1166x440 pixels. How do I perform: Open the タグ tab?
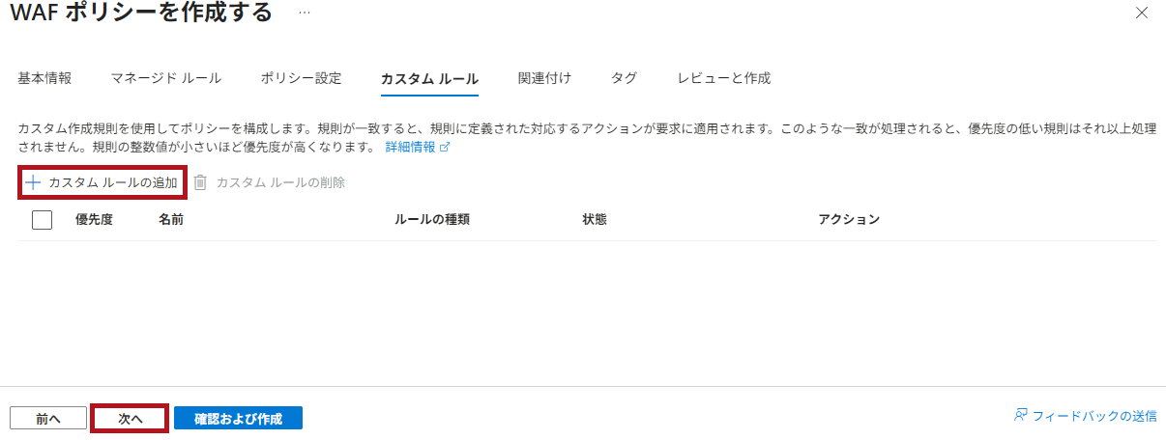[x=624, y=78]
